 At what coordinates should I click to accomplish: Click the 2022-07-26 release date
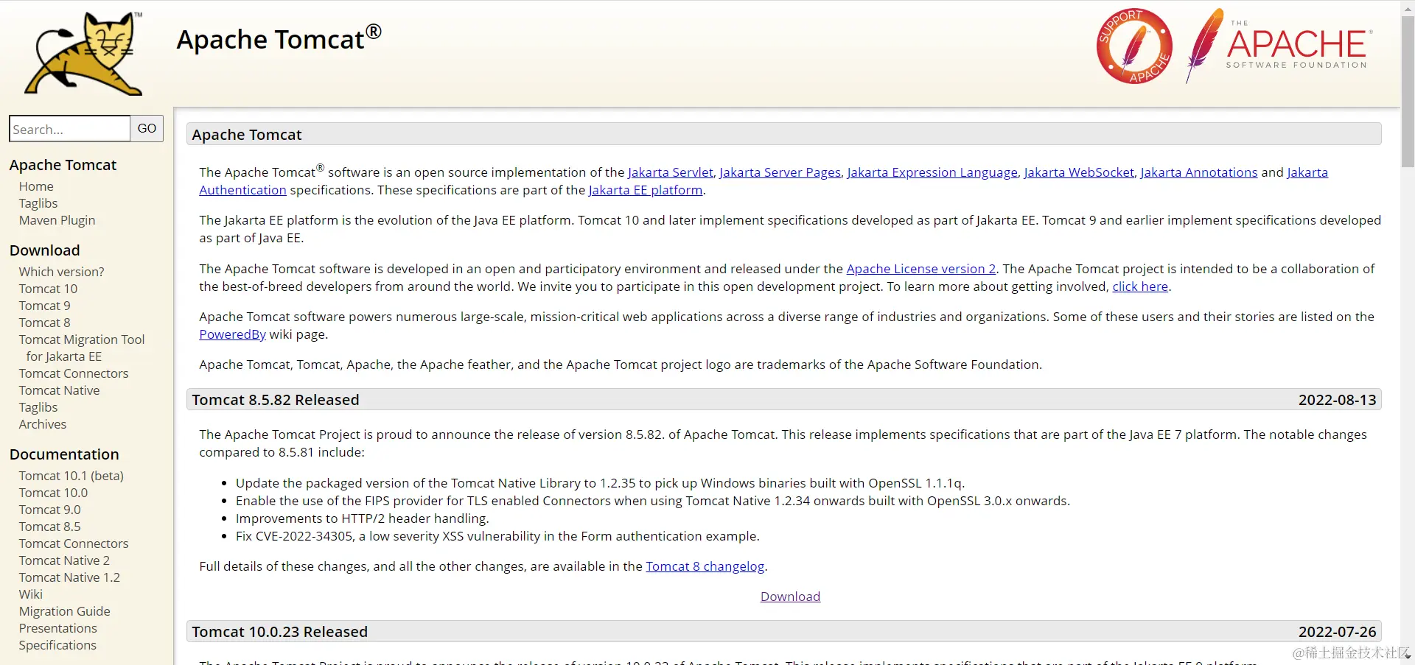(x=1337, y=632)
